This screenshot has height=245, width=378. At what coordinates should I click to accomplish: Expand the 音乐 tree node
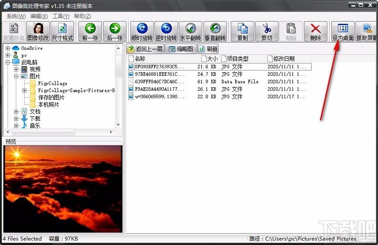[x=16, y=126]
